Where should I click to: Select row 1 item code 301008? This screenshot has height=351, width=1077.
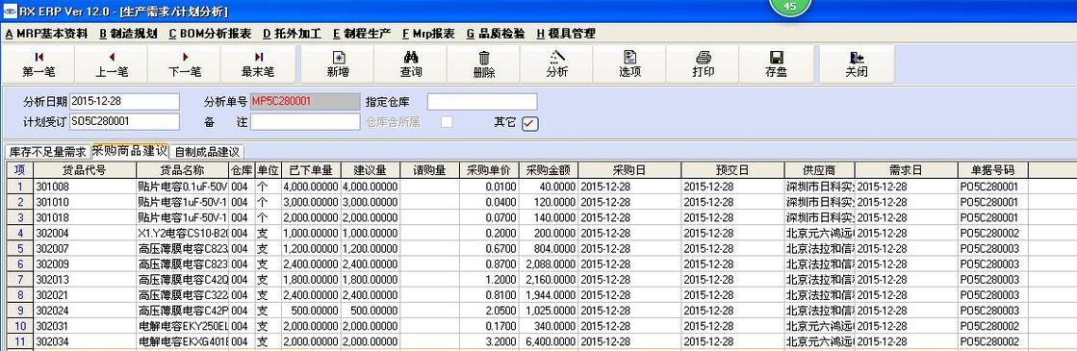click(85, 187)
